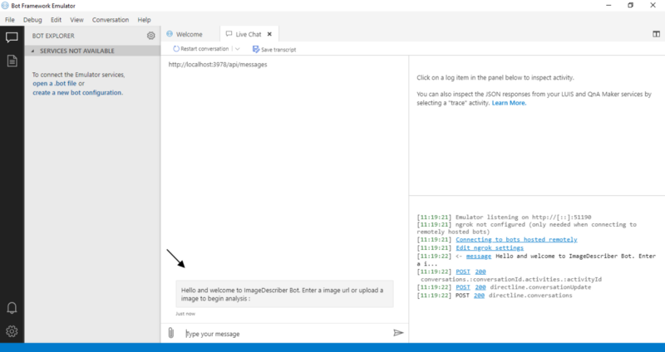Select the Live Chat tab

click(x=248, y=34)
